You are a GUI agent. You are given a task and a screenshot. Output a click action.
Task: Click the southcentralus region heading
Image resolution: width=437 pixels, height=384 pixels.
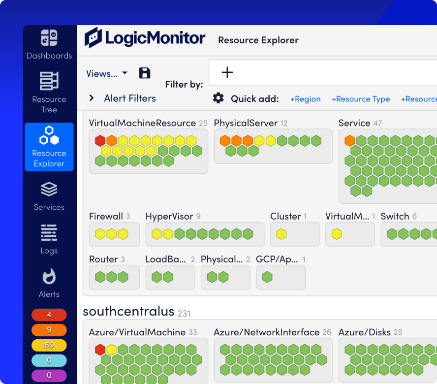128,311
